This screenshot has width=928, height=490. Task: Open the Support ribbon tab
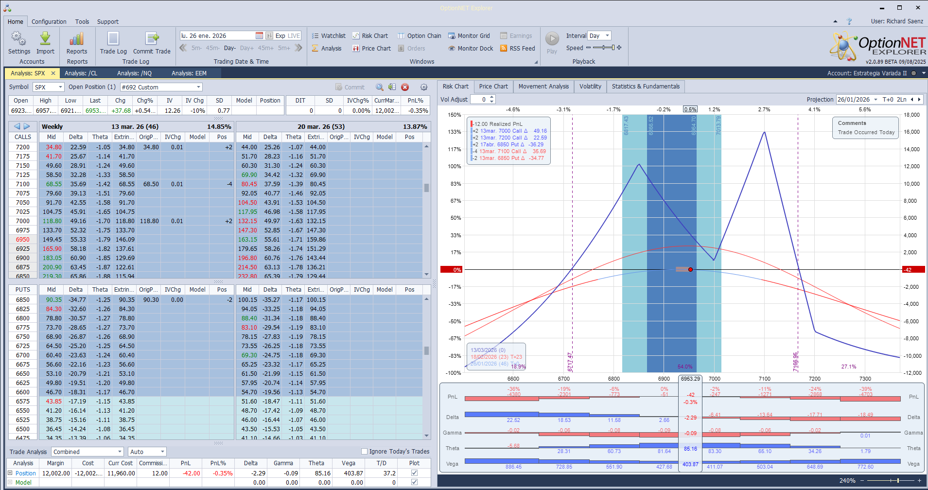coord(108,21)
